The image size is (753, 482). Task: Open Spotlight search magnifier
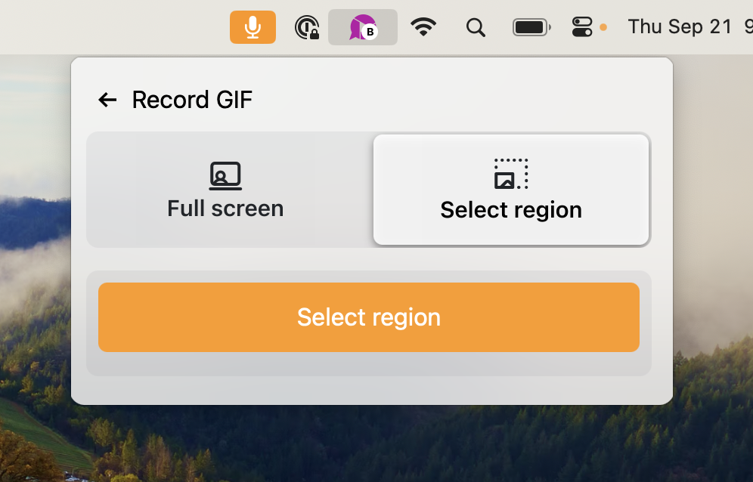476,27
